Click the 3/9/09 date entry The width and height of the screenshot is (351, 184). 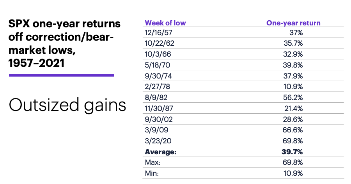(156, 130)
